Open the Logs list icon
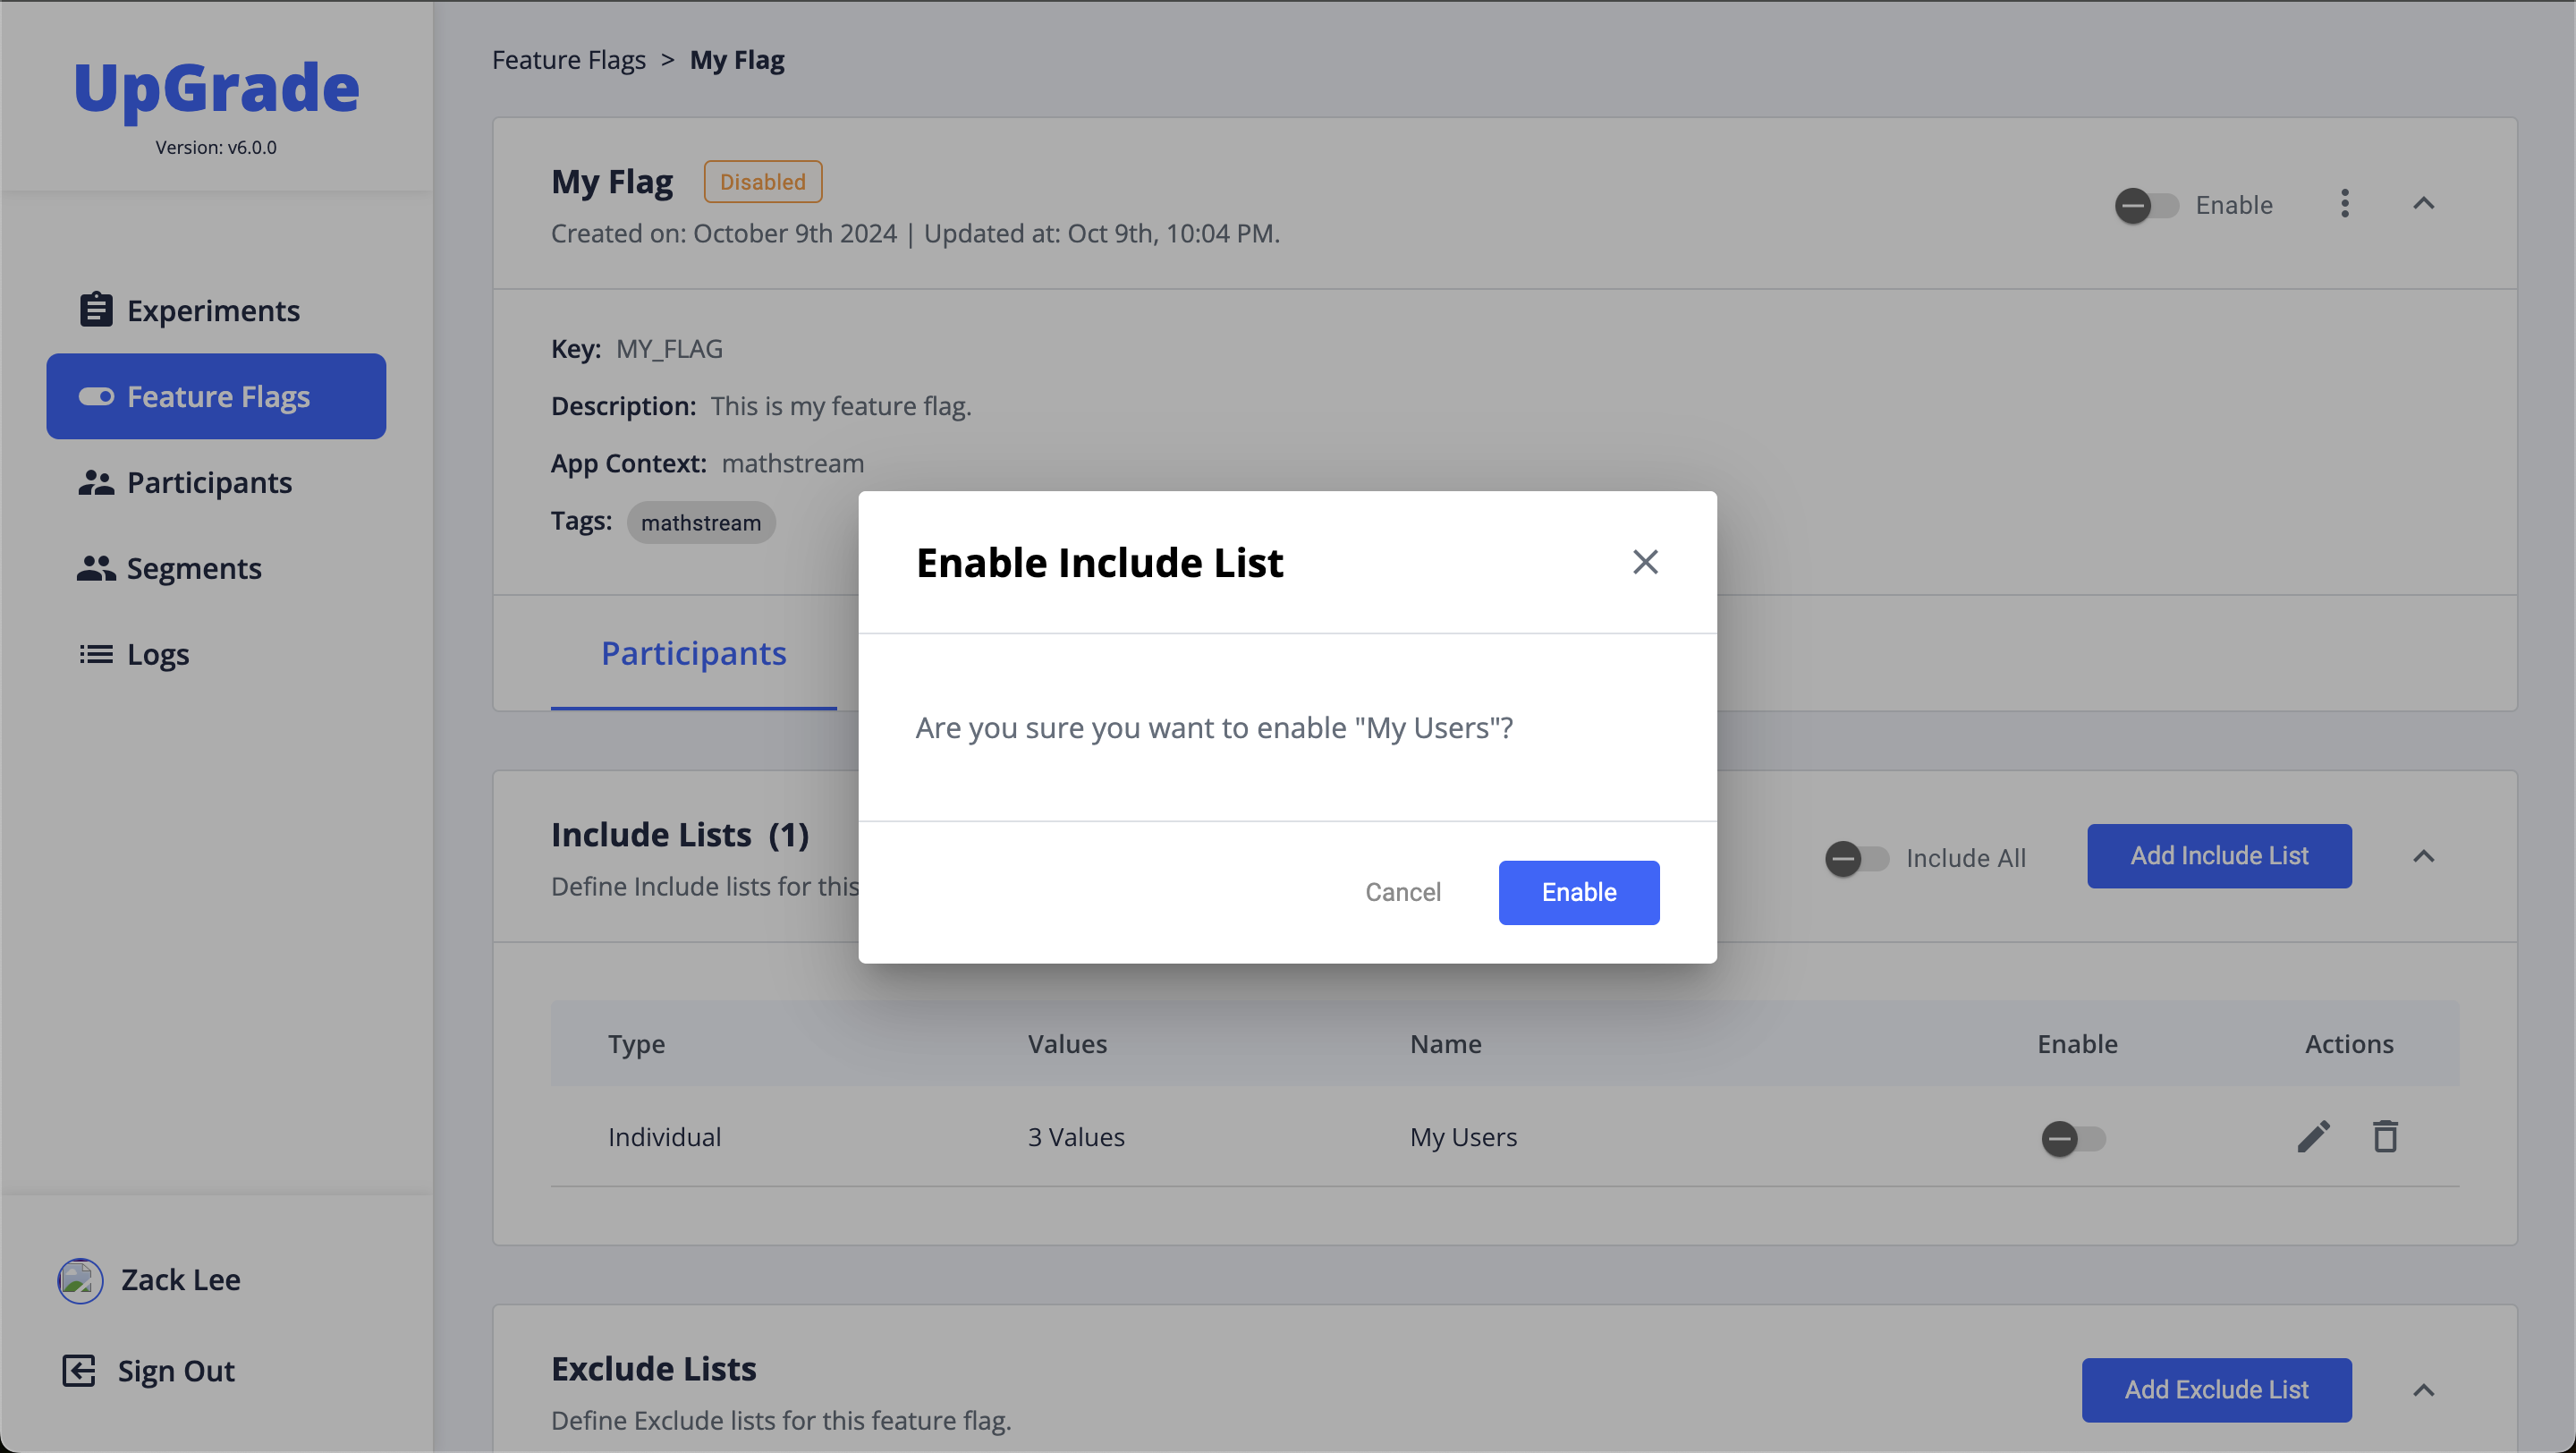The width and height of the screenshot is (2576, 1453). coord(96,654)
